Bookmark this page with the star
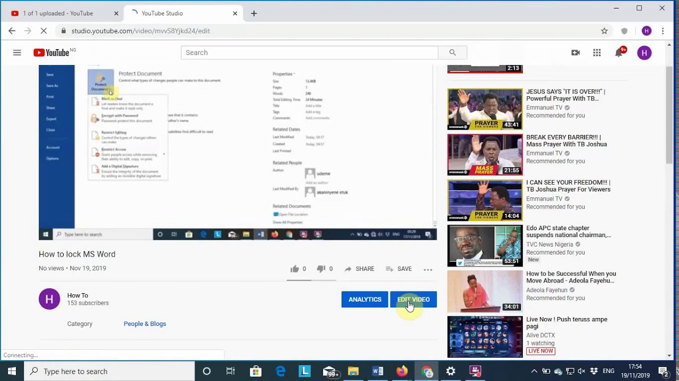This screenshot has height=381, width=679. pos(604,31)
